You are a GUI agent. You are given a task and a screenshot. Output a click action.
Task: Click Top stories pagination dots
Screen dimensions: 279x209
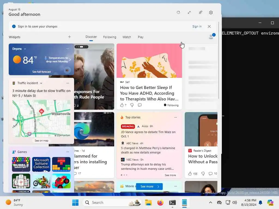pyautogui.click(x=124, y=175)
